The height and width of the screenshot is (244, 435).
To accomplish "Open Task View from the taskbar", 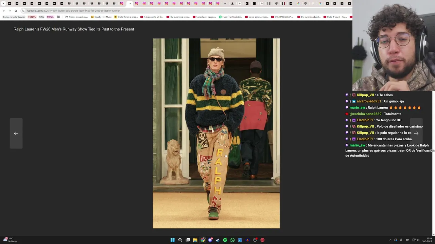I will [188, 240].
